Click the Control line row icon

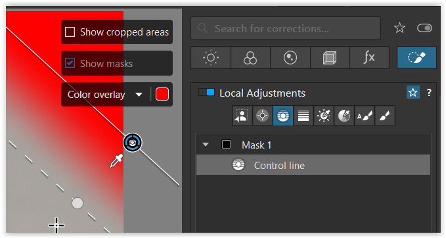(238, 165)
